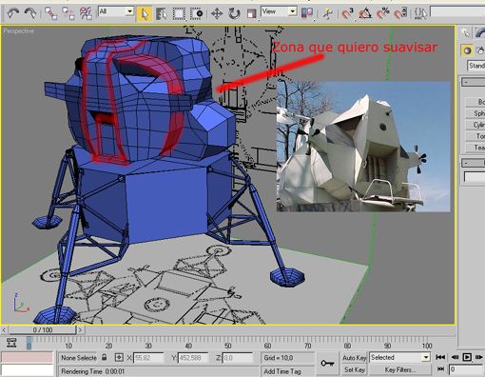Click the Play Animation button

(467, 357)
